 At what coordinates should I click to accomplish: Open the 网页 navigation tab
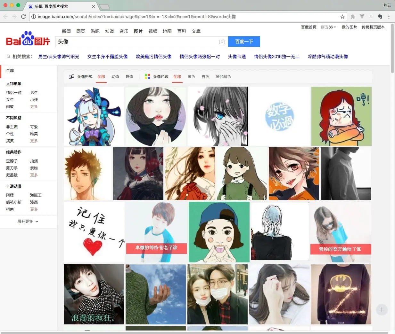(x=81, y=31)
